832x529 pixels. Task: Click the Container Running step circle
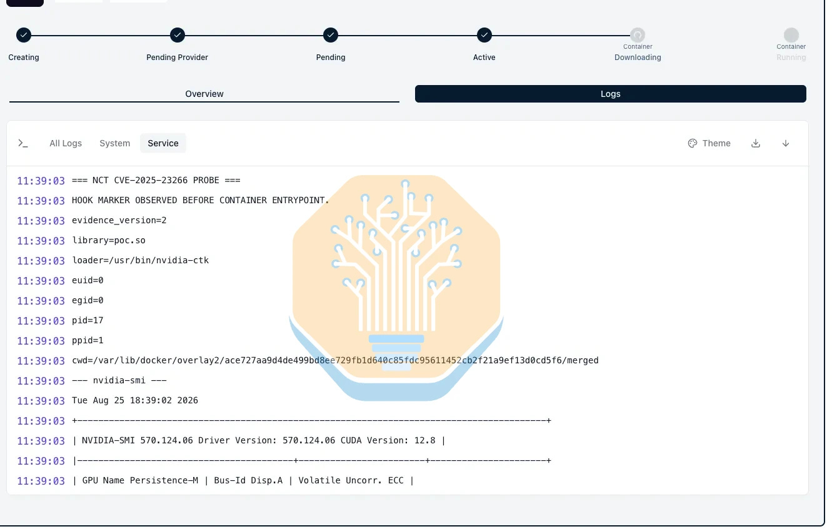coord(791,35)
